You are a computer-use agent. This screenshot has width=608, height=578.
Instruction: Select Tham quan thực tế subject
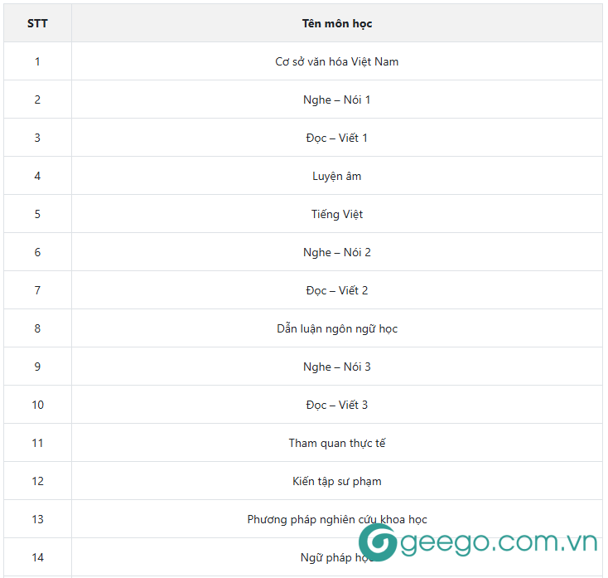337,443
